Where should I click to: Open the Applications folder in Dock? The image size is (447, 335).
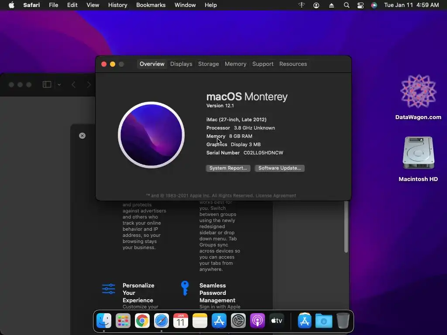[304, 321]
